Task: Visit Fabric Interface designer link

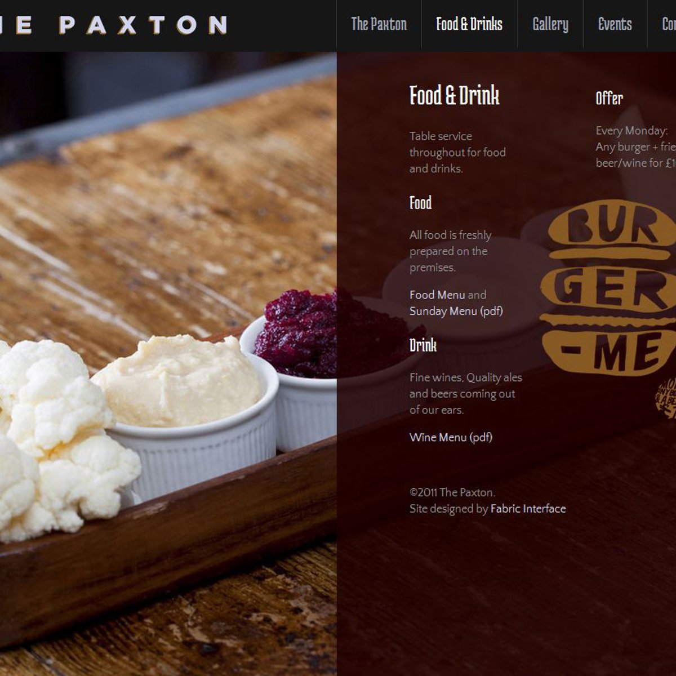Action: coord(528,509)
